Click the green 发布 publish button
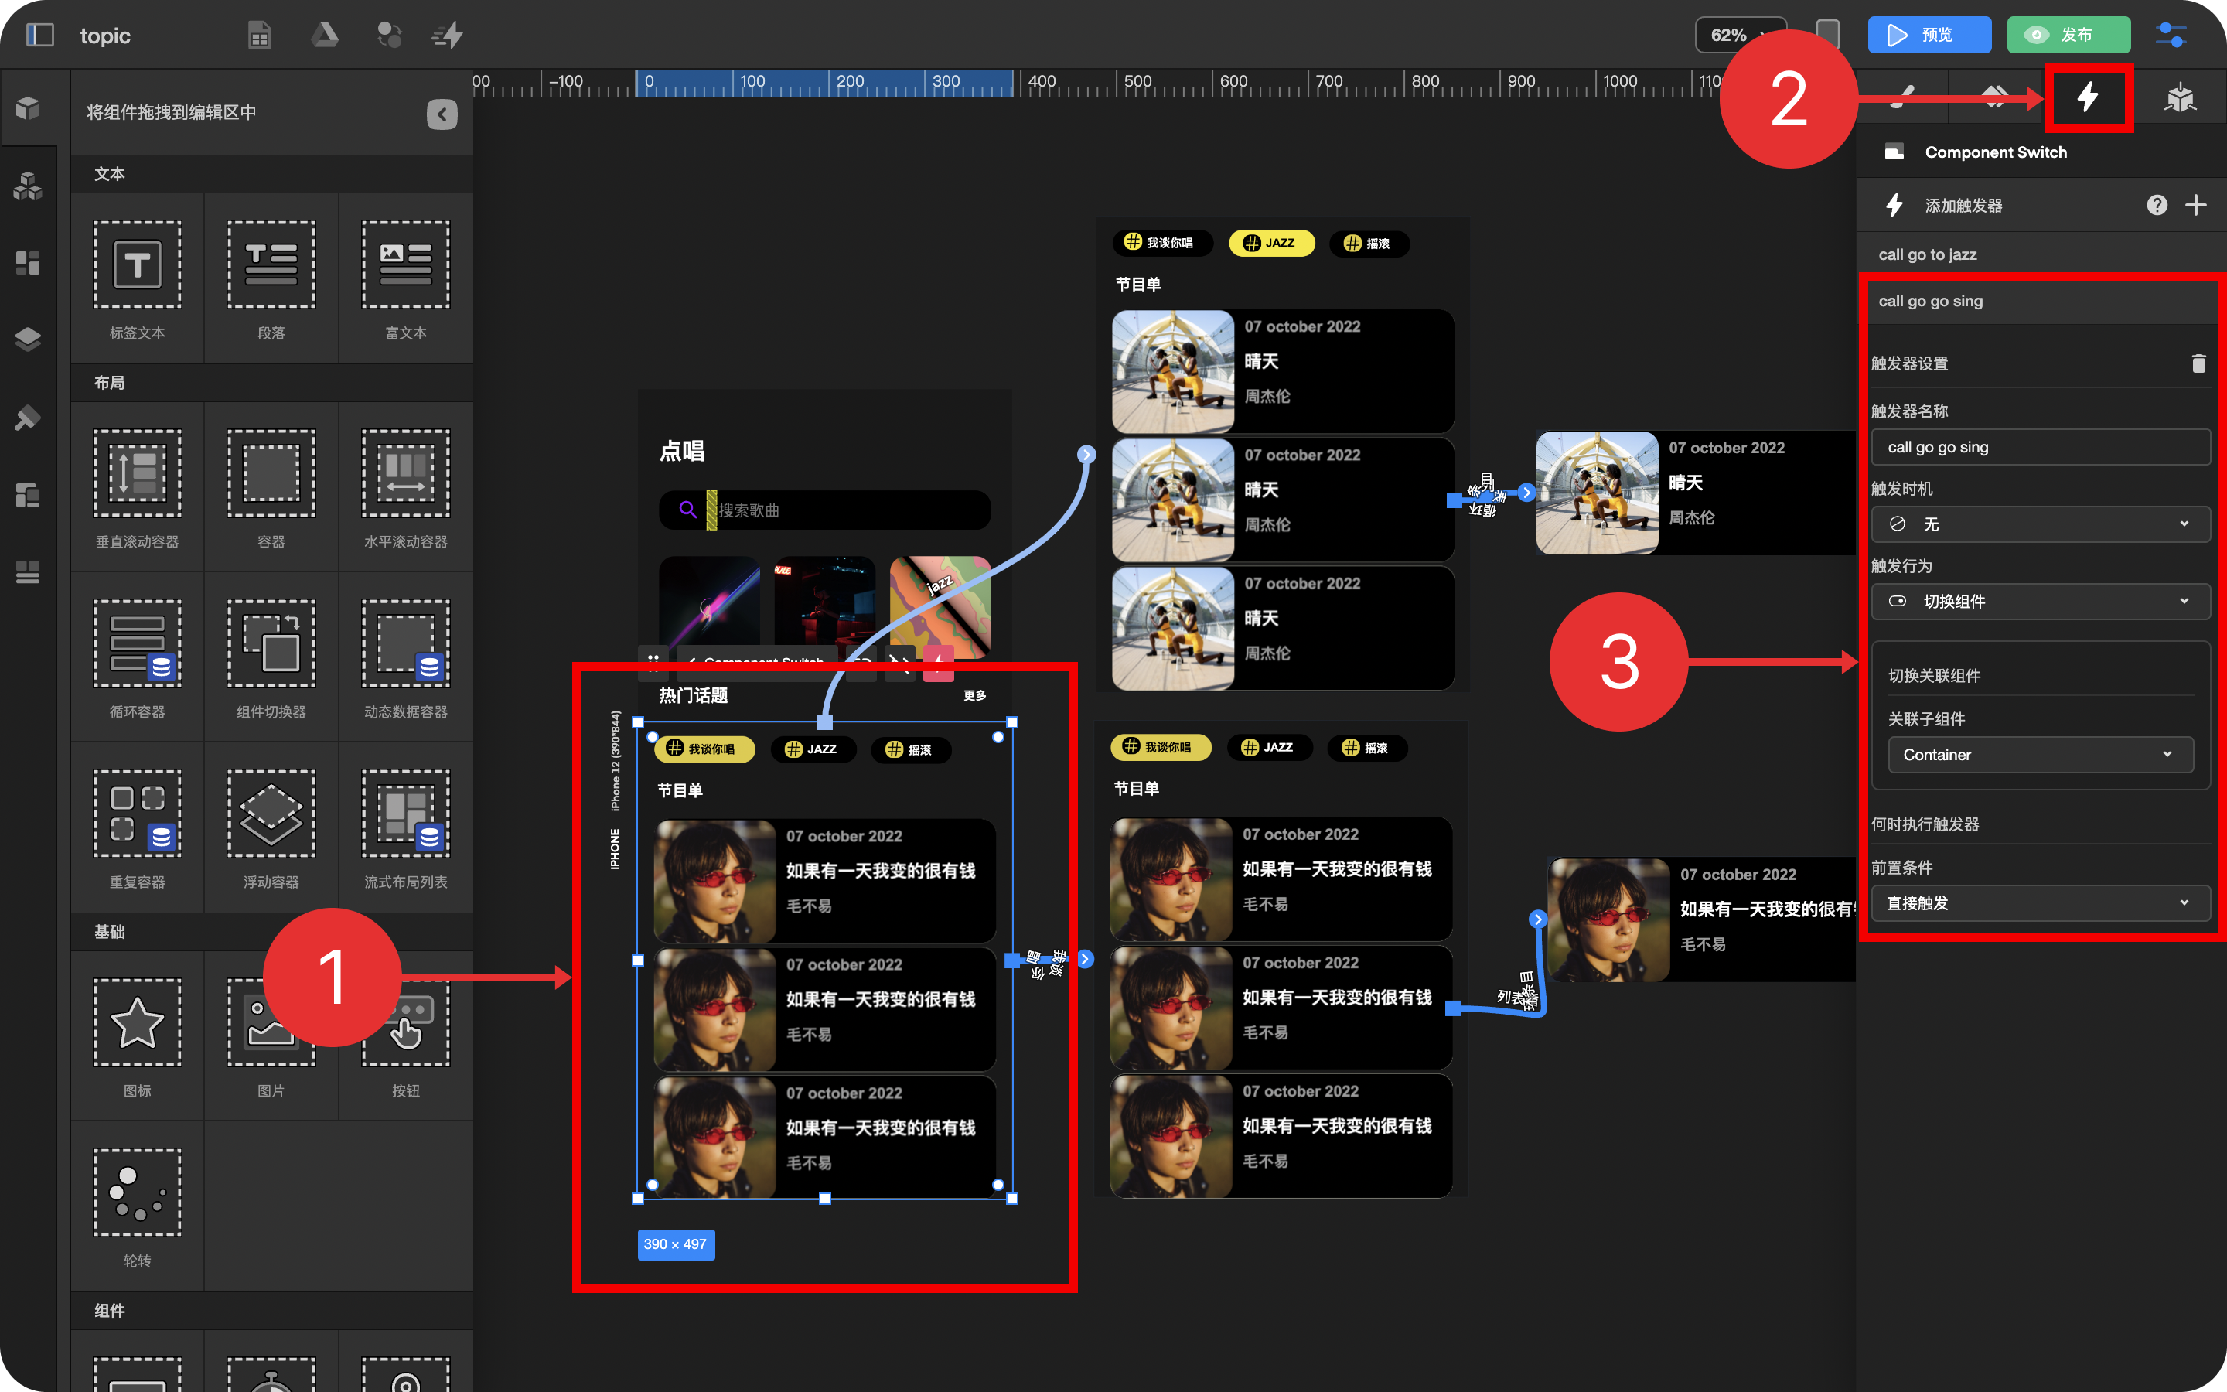Viewport: 2227px width, 1392px height. tap(2068, 35)
